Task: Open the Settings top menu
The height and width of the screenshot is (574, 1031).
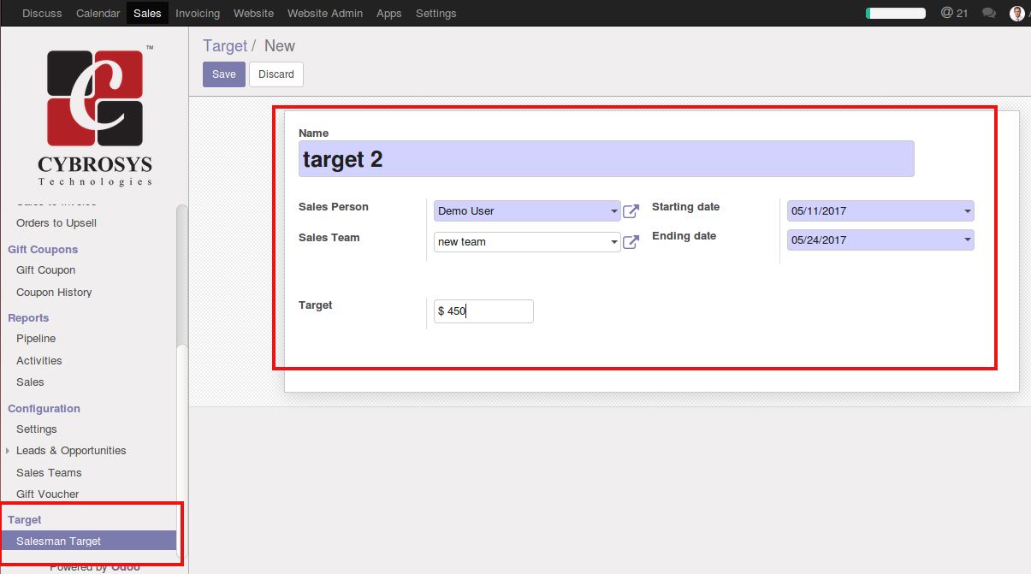Action: coord(436,13)
